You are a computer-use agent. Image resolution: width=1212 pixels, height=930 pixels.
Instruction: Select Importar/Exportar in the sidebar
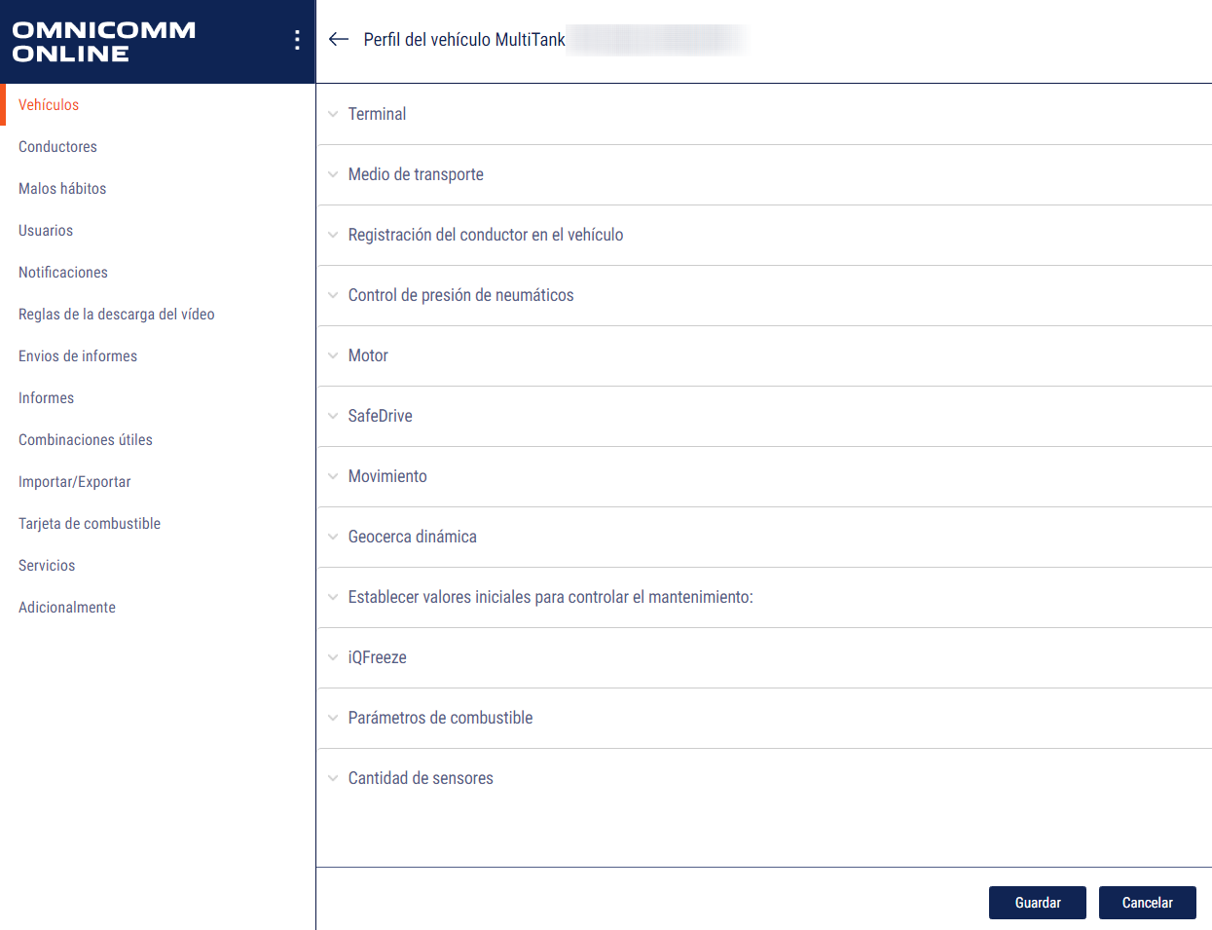75,481
